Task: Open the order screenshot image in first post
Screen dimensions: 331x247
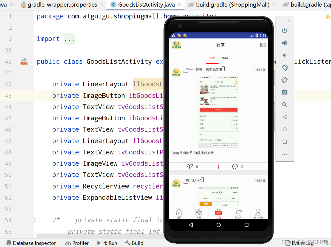Action: [219, 112]
